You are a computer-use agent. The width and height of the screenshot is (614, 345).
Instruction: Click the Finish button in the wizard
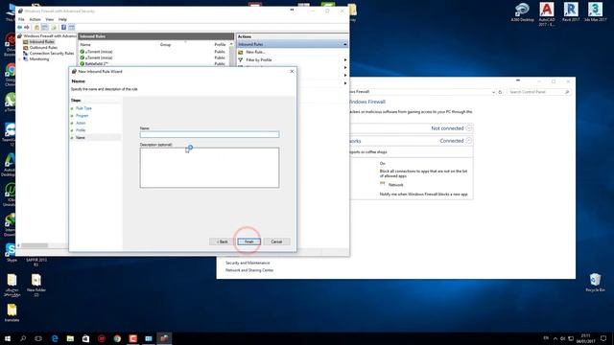[x=249, y=241]
